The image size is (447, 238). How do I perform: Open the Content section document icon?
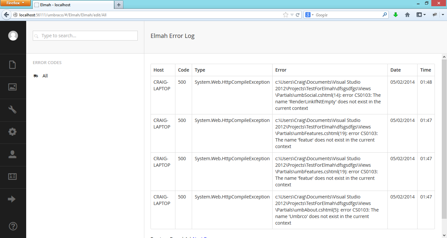(x=12, y=65)
